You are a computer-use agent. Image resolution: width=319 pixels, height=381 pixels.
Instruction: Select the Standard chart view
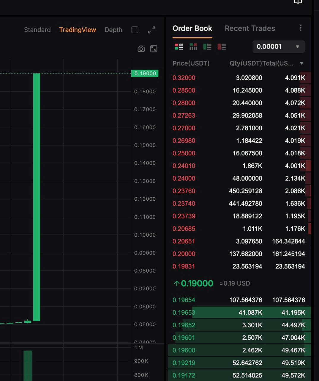click(37, 30)
